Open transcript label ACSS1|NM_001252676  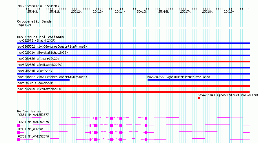pos(33,136)
